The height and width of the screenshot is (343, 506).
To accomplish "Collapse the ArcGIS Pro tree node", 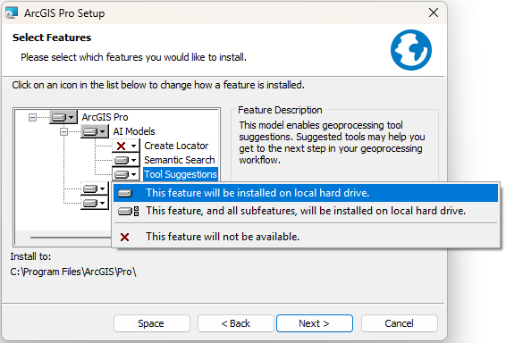I will click(32, 117).
